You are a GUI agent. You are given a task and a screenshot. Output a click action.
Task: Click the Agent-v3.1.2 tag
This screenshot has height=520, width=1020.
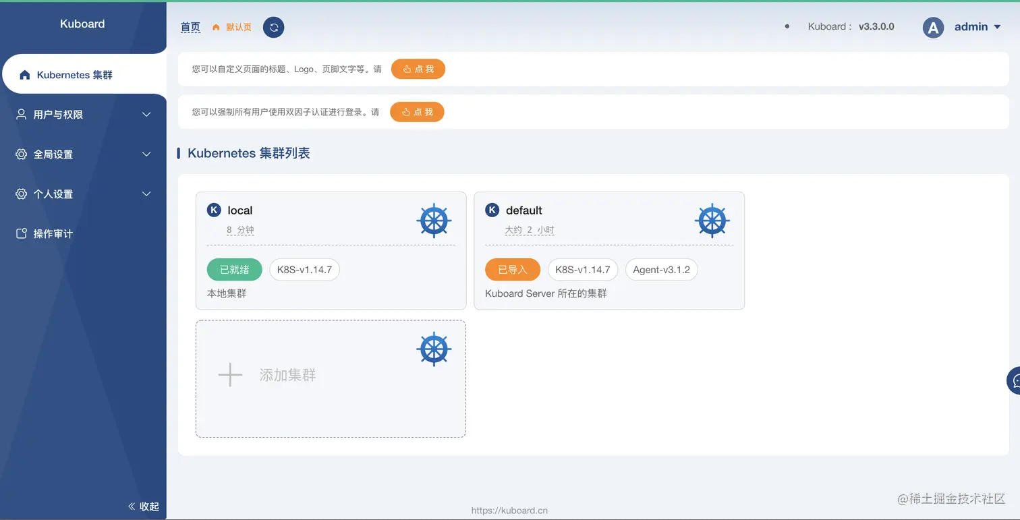[662, 270]
